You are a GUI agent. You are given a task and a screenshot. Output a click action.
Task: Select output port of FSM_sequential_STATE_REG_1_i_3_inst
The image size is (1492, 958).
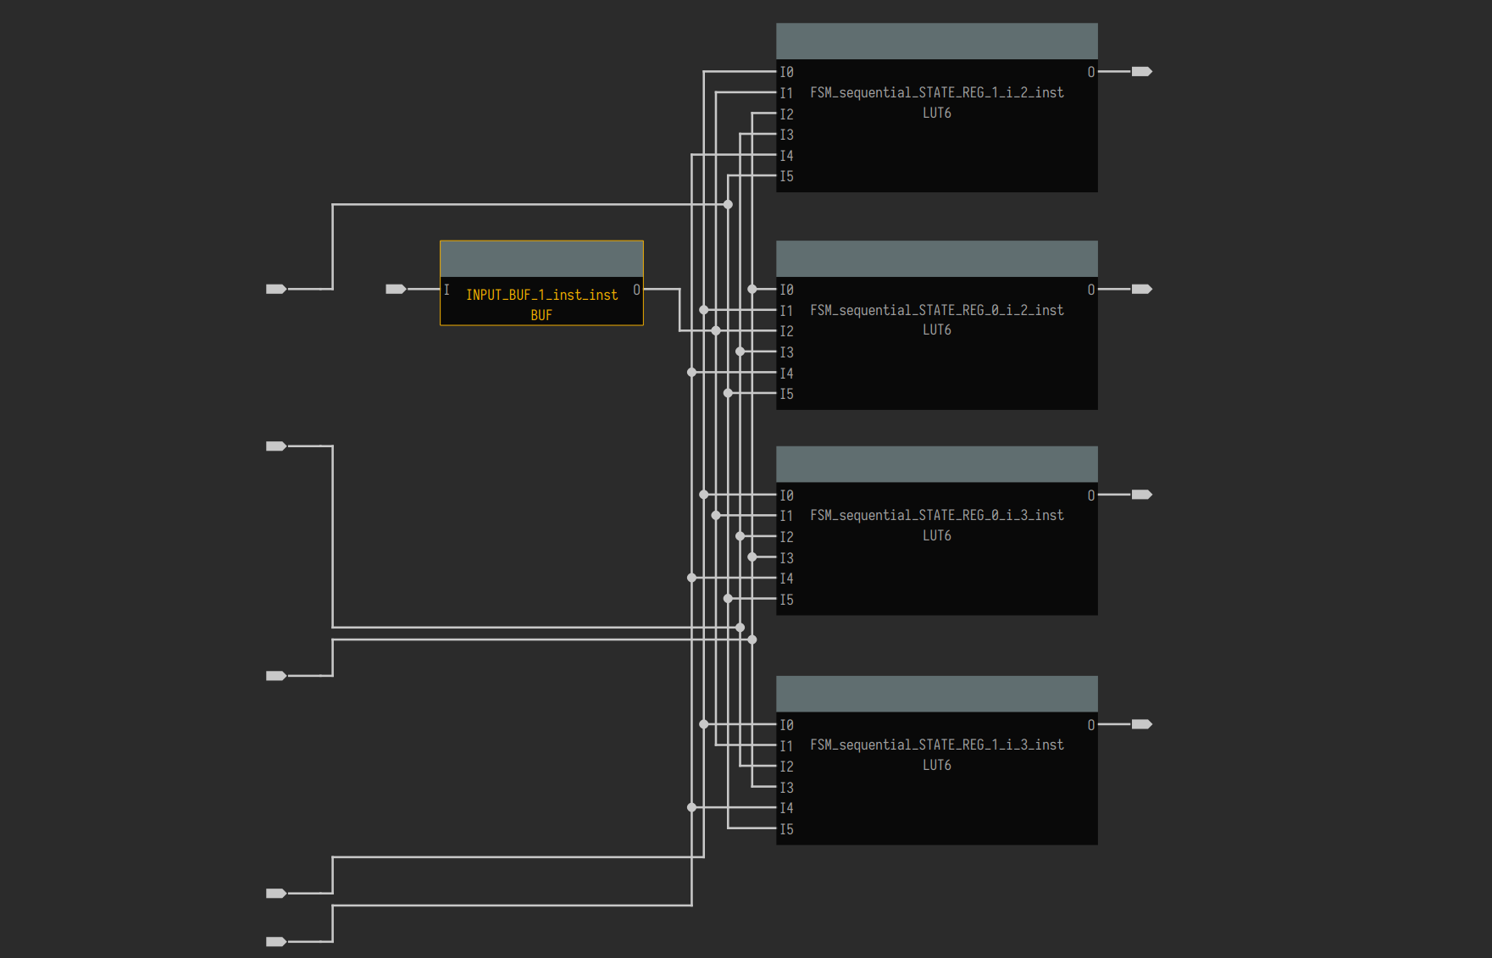pyautogui.click(x=1141, y=724)
